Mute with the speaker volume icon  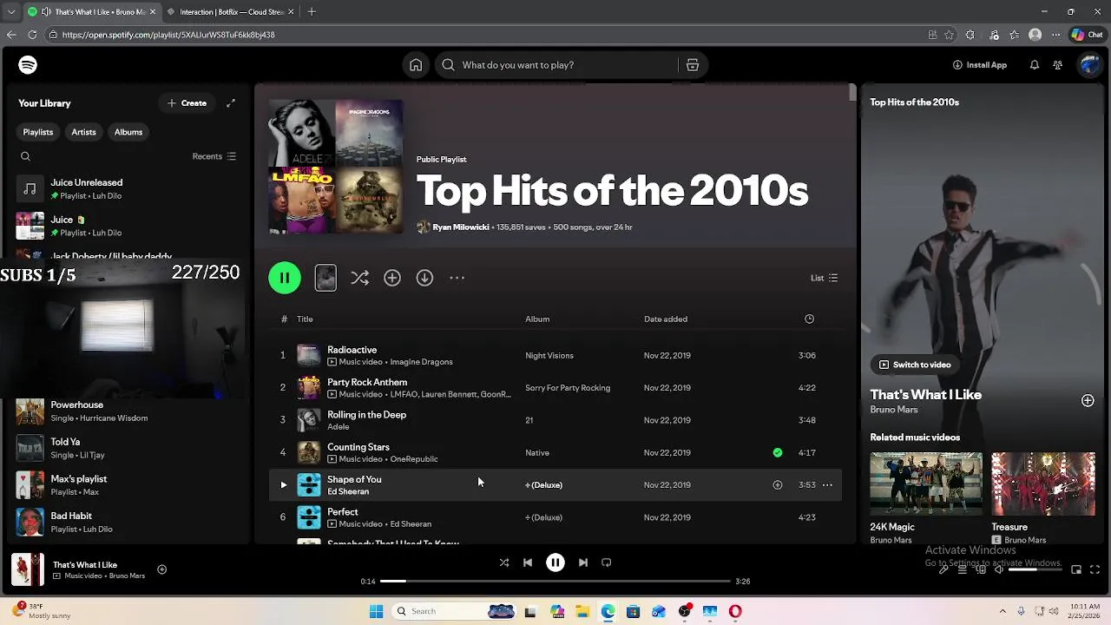(999, 569)
